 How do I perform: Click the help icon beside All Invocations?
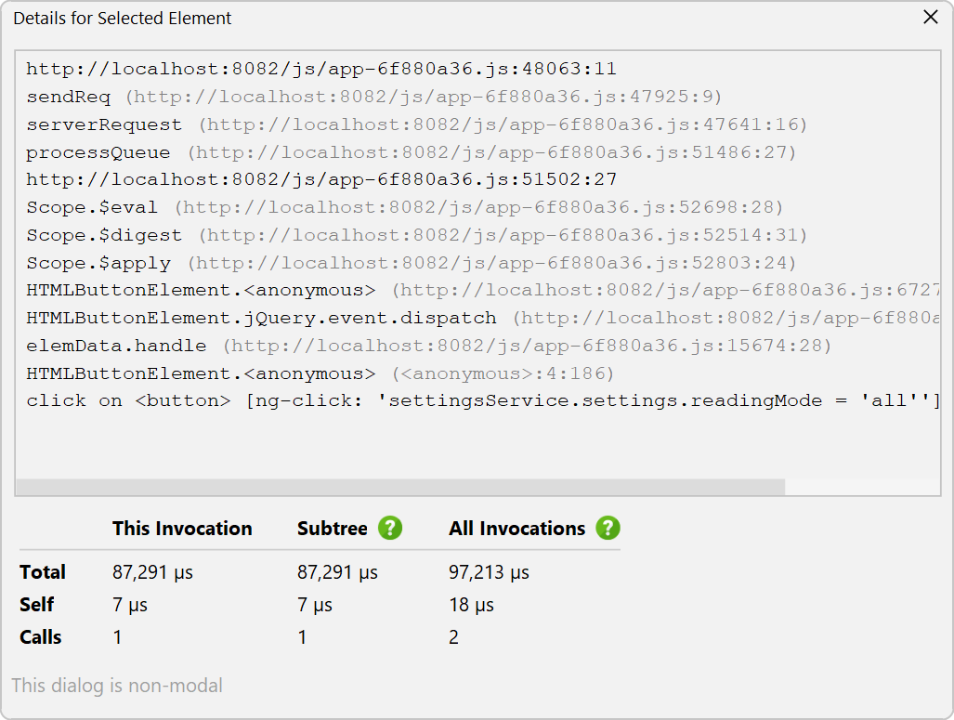(x=608, y=529)
